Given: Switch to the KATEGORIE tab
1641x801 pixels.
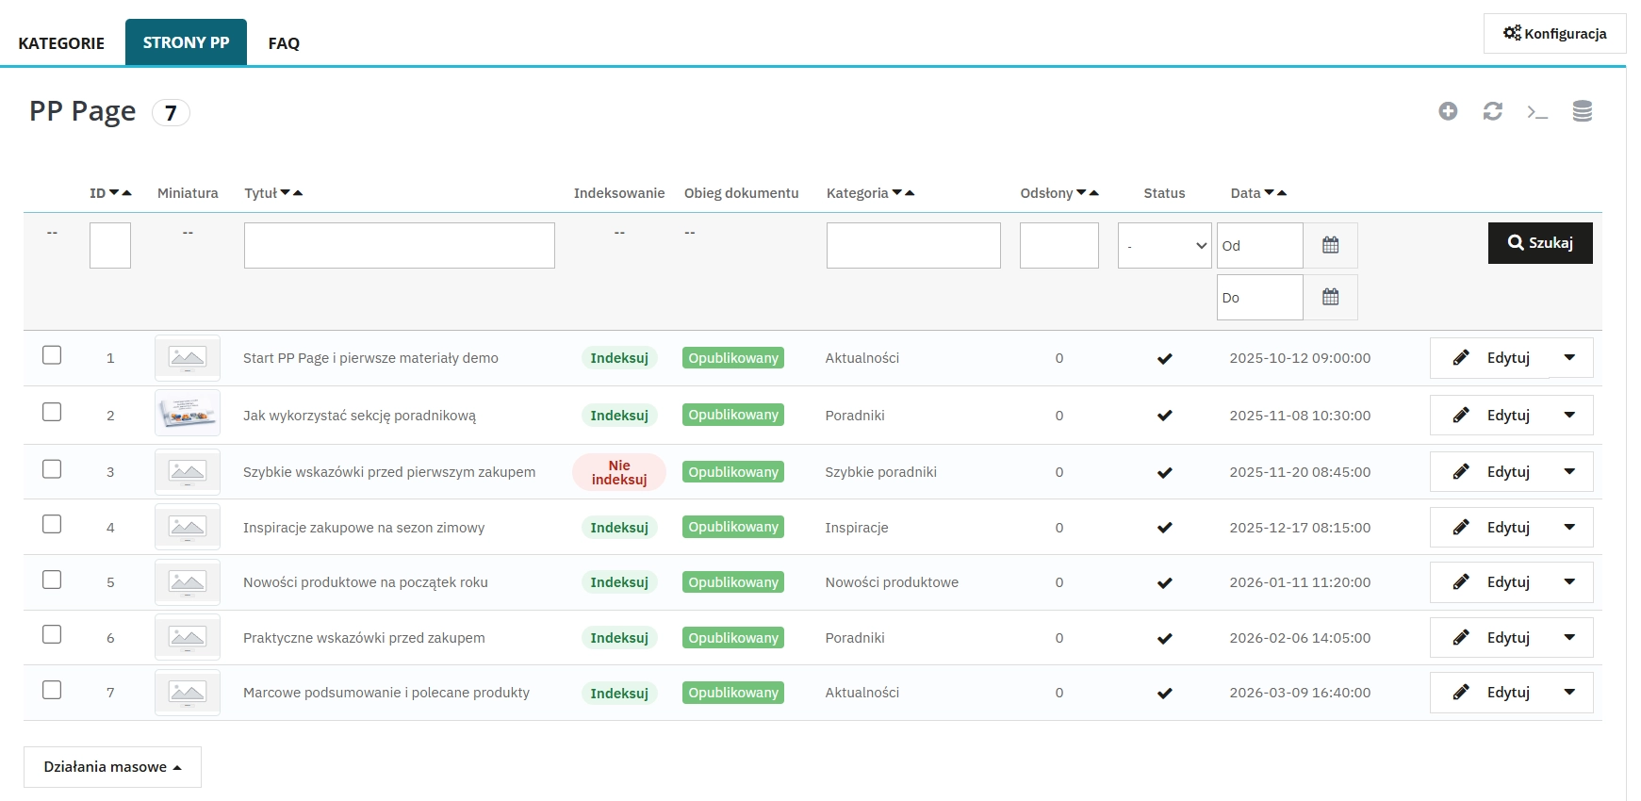Looking at the screenshot, I should [61, 43].
